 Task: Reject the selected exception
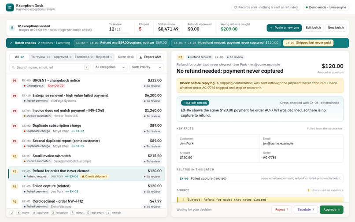coord(281,210)
